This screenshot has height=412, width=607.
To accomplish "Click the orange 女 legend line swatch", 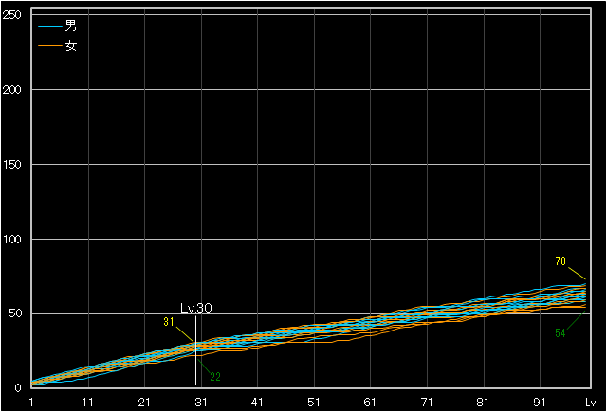I will (x=50, y=46).
